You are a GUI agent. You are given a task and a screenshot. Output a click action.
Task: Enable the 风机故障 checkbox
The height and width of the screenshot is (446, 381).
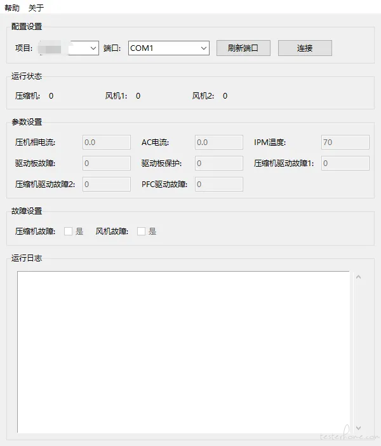click(142, 231)
